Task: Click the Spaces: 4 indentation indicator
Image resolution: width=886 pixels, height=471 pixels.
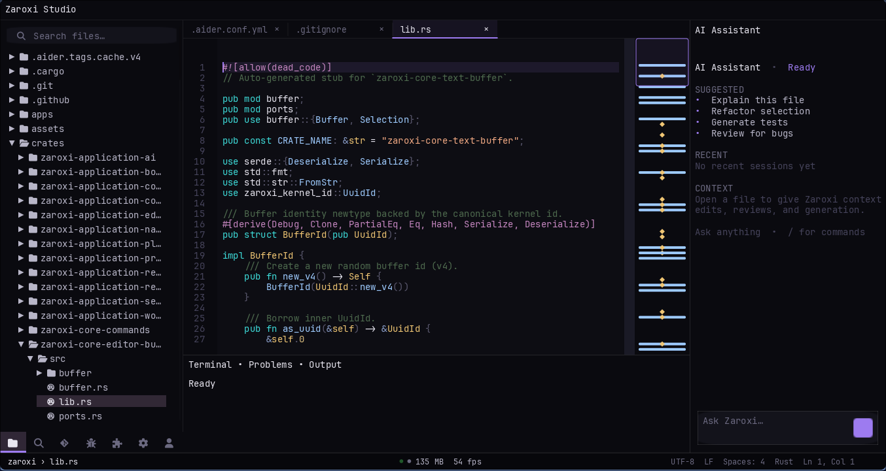Action: pyautogui.click(x=744, y=462)
